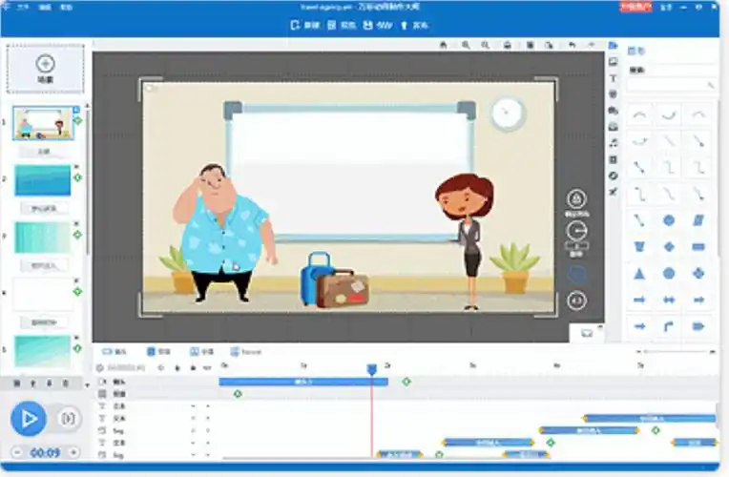Expand the chevron on the first Svg track
This screenshot has width=729, height=477.
pos(193,431)
